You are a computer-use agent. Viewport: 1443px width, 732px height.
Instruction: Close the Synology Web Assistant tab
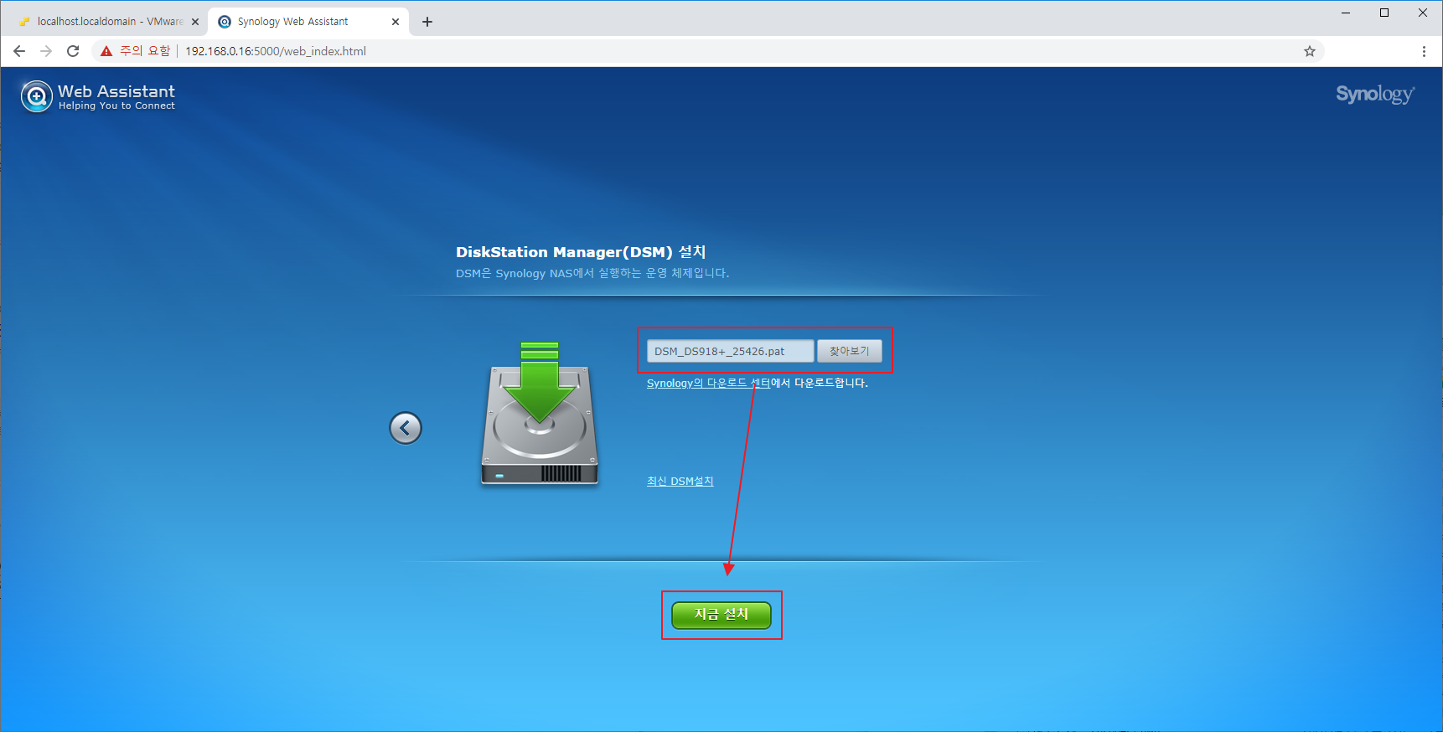tap(396, 22)
